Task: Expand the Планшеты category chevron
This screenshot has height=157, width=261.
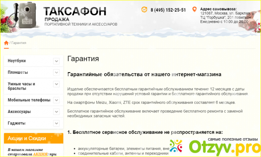Action: (57, 72)
